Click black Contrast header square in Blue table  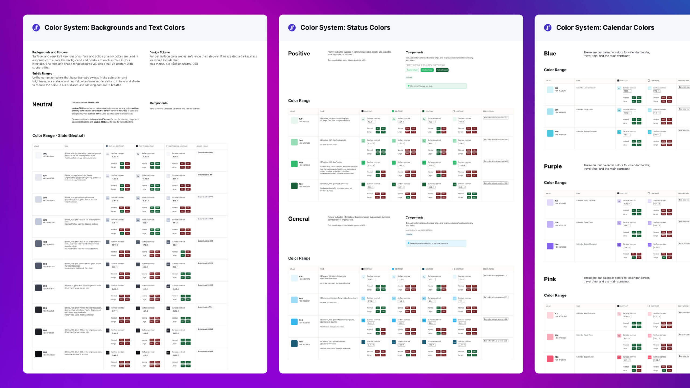tap(618, 81)
